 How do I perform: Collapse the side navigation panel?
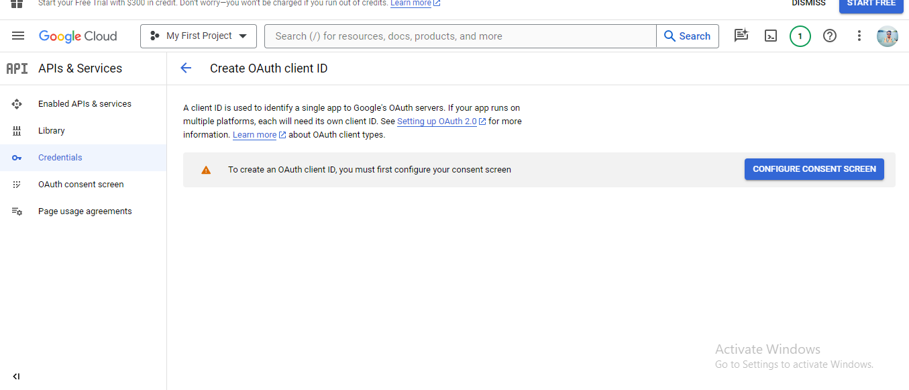(x=17, y=377)
